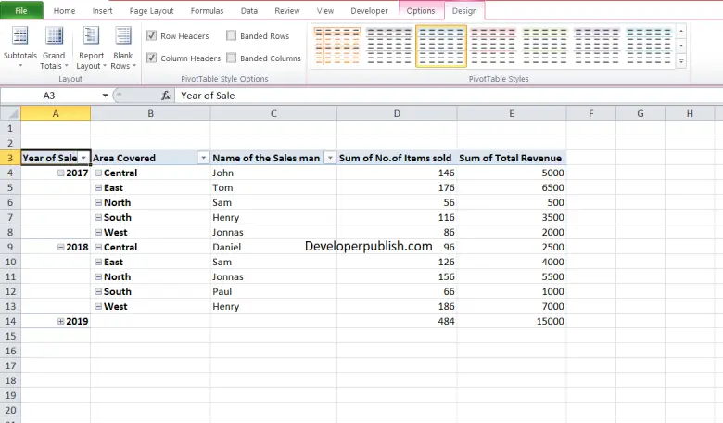Apply the red-accent PivotTable style thumbnail
The image size is (723, 423).
tap(492, 45)
